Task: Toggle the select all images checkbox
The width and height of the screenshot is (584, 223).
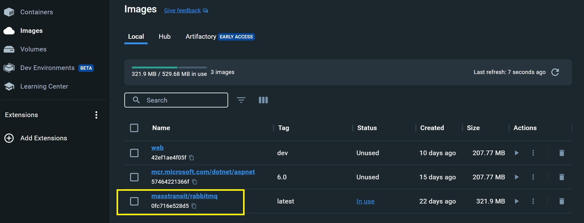Action: click(134, 128)
